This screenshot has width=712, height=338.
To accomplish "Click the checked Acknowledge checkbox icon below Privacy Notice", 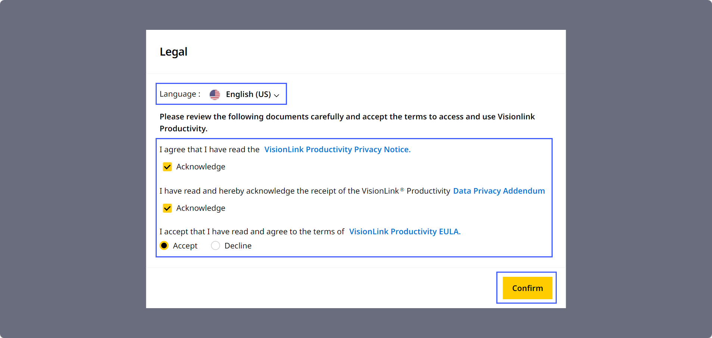I will click(x=167, y=167).
